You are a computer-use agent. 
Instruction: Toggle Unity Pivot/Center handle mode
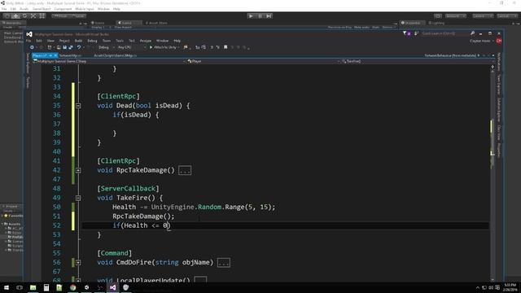pyautogui.click(x=60, y=16)
